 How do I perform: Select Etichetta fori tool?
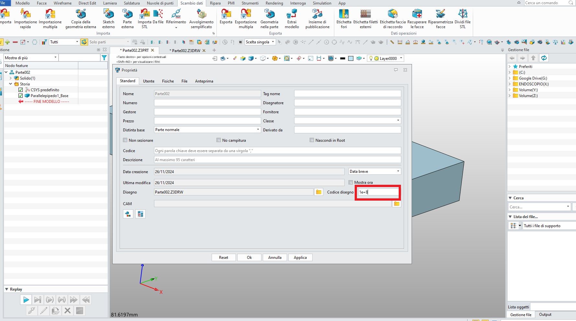point(344,19)
